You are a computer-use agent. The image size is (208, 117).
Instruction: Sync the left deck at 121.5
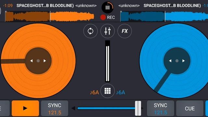[x=55, y=108]
